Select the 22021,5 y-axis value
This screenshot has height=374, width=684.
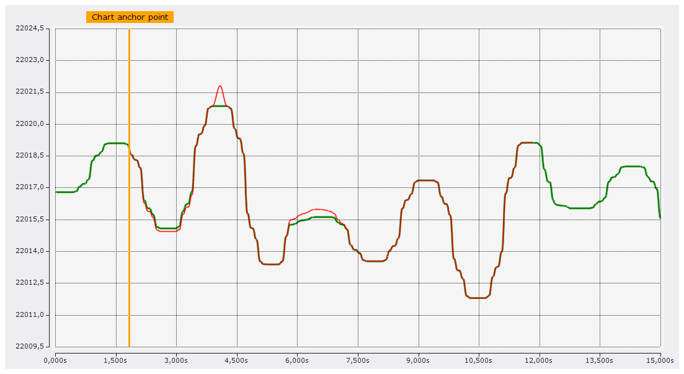(30, 92)
